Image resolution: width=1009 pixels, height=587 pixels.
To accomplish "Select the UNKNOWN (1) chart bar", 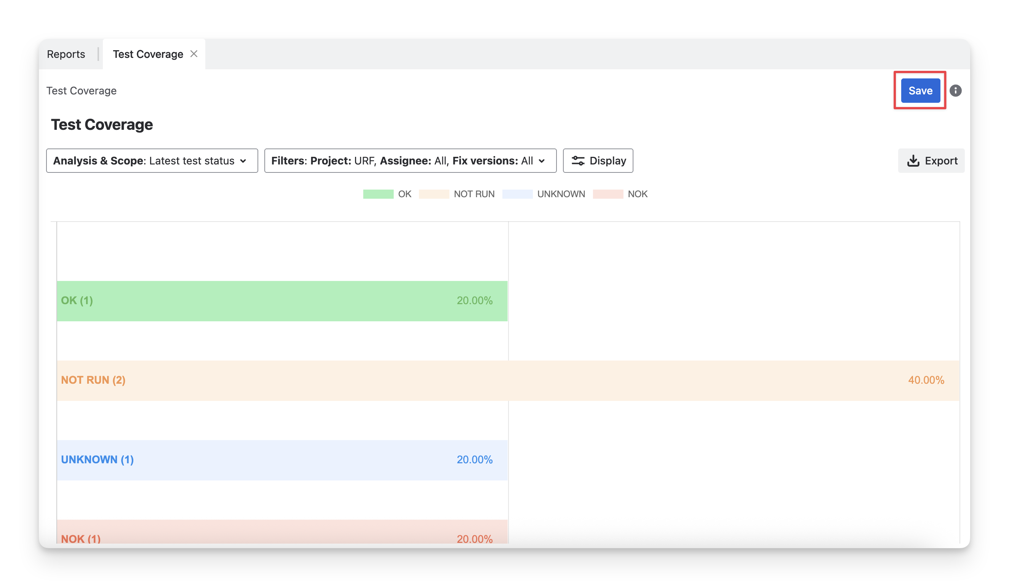I will tap(282, 460).
